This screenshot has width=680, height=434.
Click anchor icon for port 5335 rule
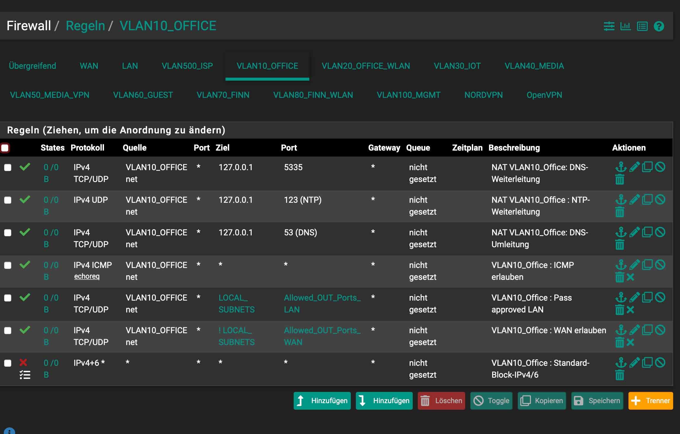click(621, 167)
